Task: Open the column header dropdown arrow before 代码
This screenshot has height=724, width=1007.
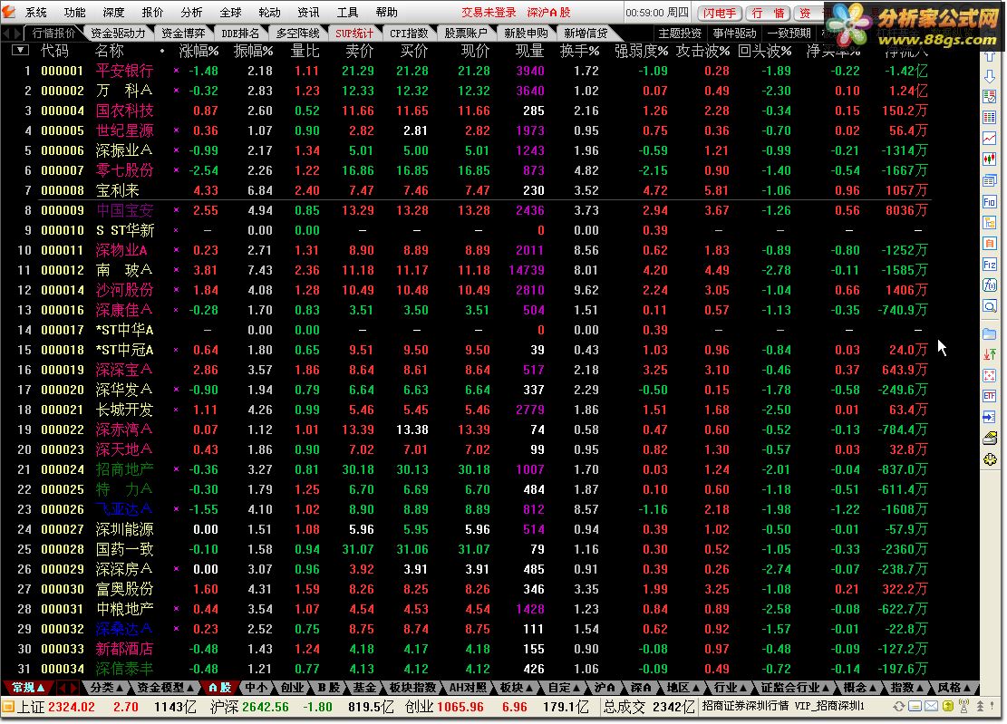Action: coord(20,50)
